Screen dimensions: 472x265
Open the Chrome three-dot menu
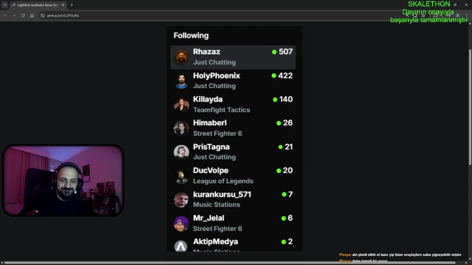[x=466, y=15]
